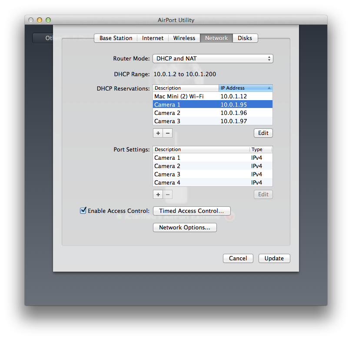Select Camera 1 in DHCP Reservations

click(x=213, y=104)
